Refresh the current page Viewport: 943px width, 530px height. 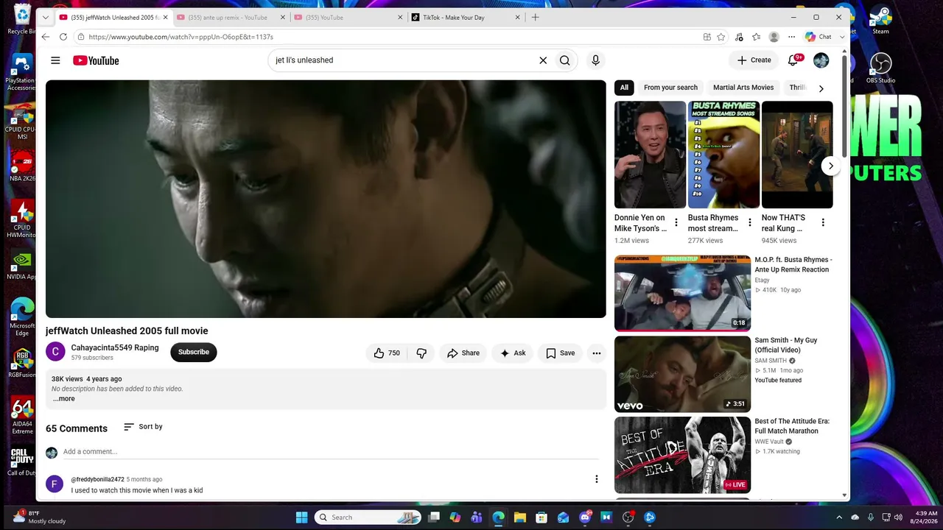[63, 37]
